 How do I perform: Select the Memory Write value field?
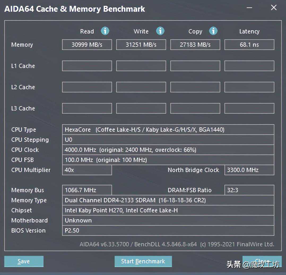(x=141, y=45)
